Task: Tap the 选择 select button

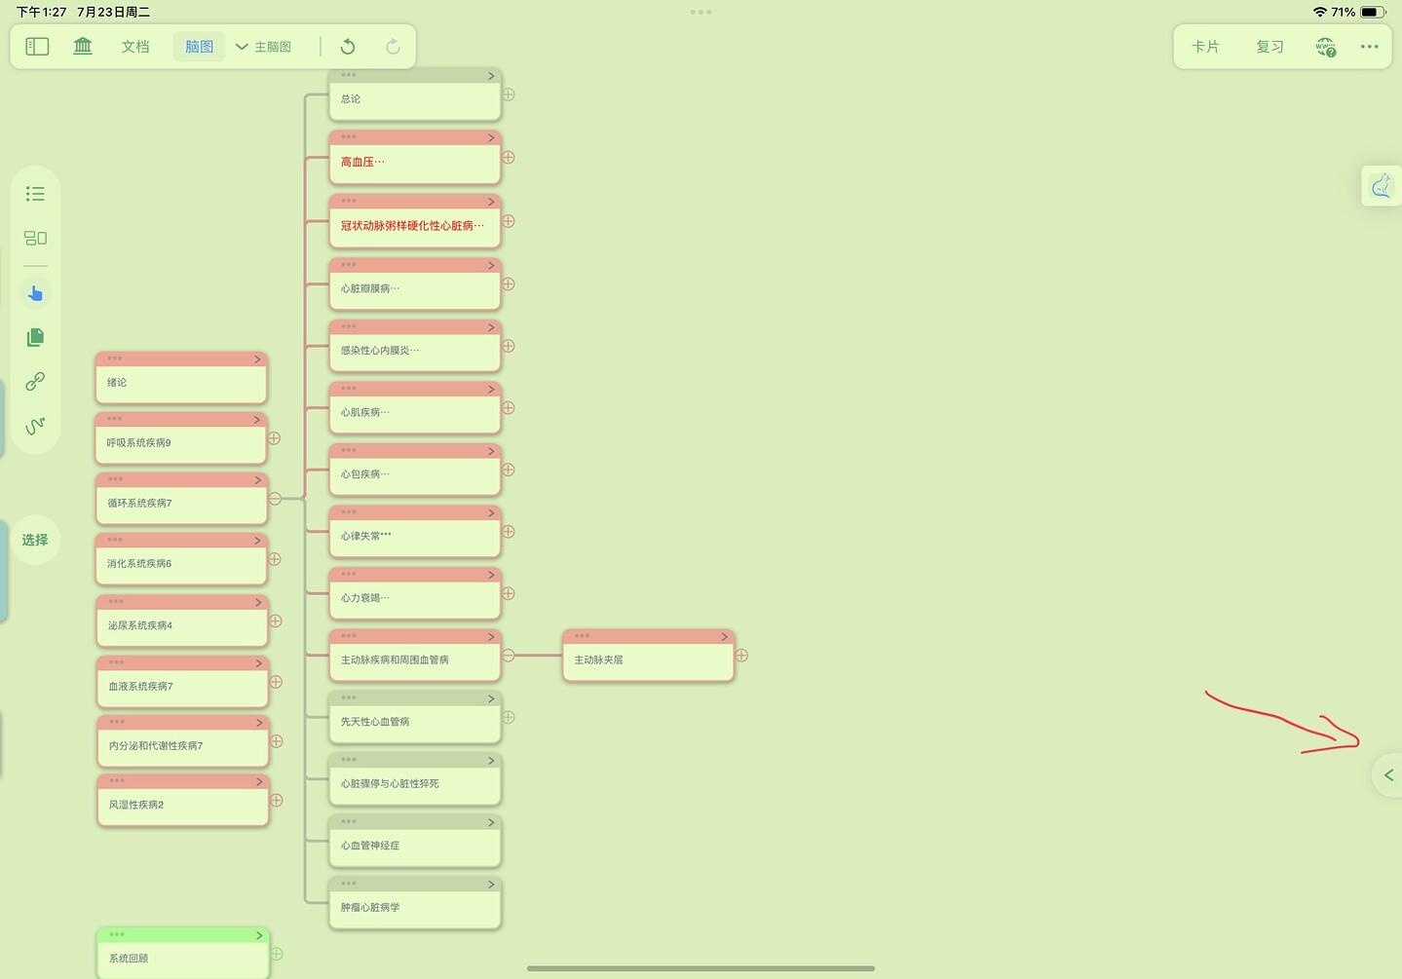Action: click(x=35, y=540)
